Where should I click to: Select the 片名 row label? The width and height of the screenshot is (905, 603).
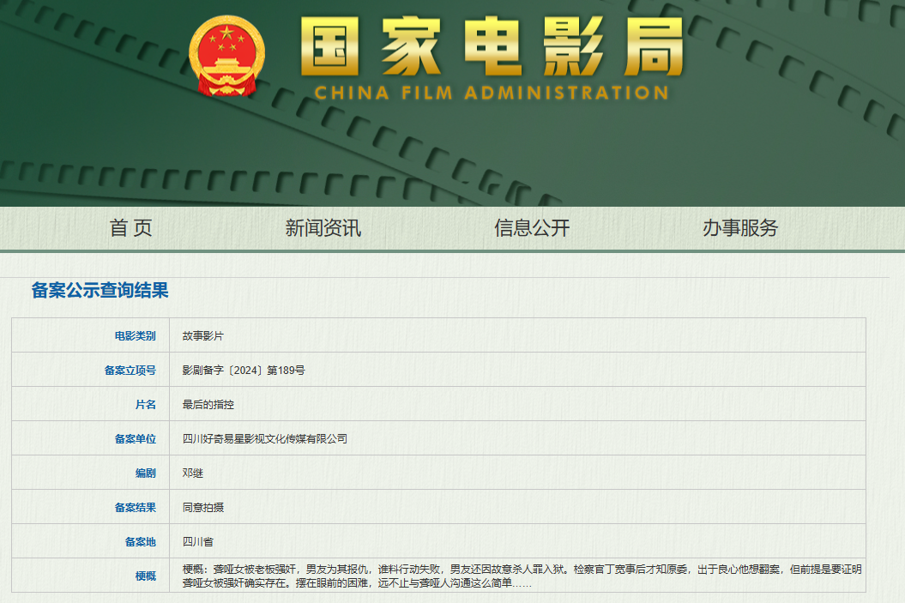[146, 405]
